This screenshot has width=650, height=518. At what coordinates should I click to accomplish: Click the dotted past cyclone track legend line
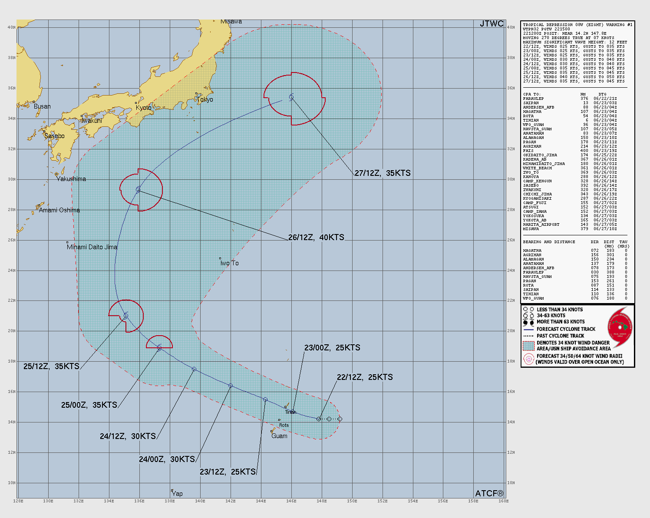(528, 336)
